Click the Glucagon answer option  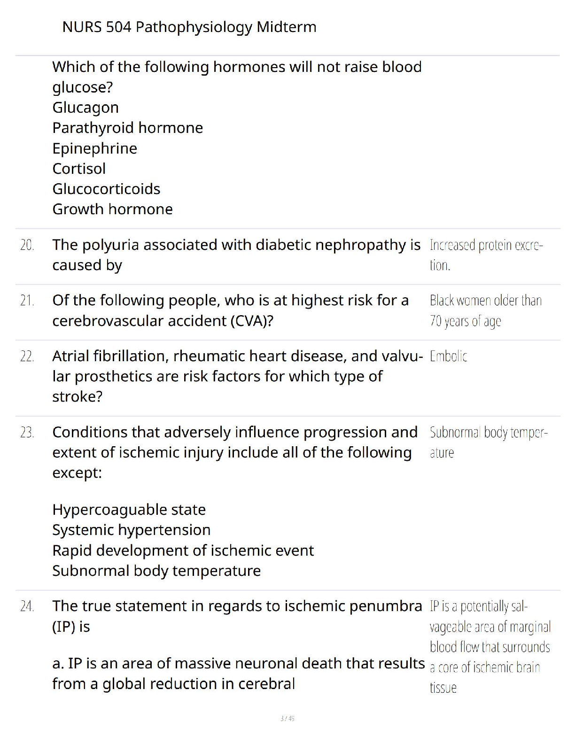coord(85,108)
